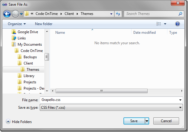Open the address bar history dropdown
The height and width of the screenshot is (132, 188).
[x=111, y=14]
